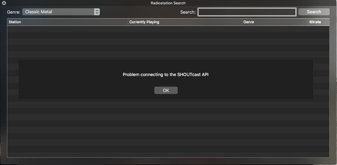Click the divider between Station and Currently Playing
This screenshot has width=337, height=165.
pos(128,22)
